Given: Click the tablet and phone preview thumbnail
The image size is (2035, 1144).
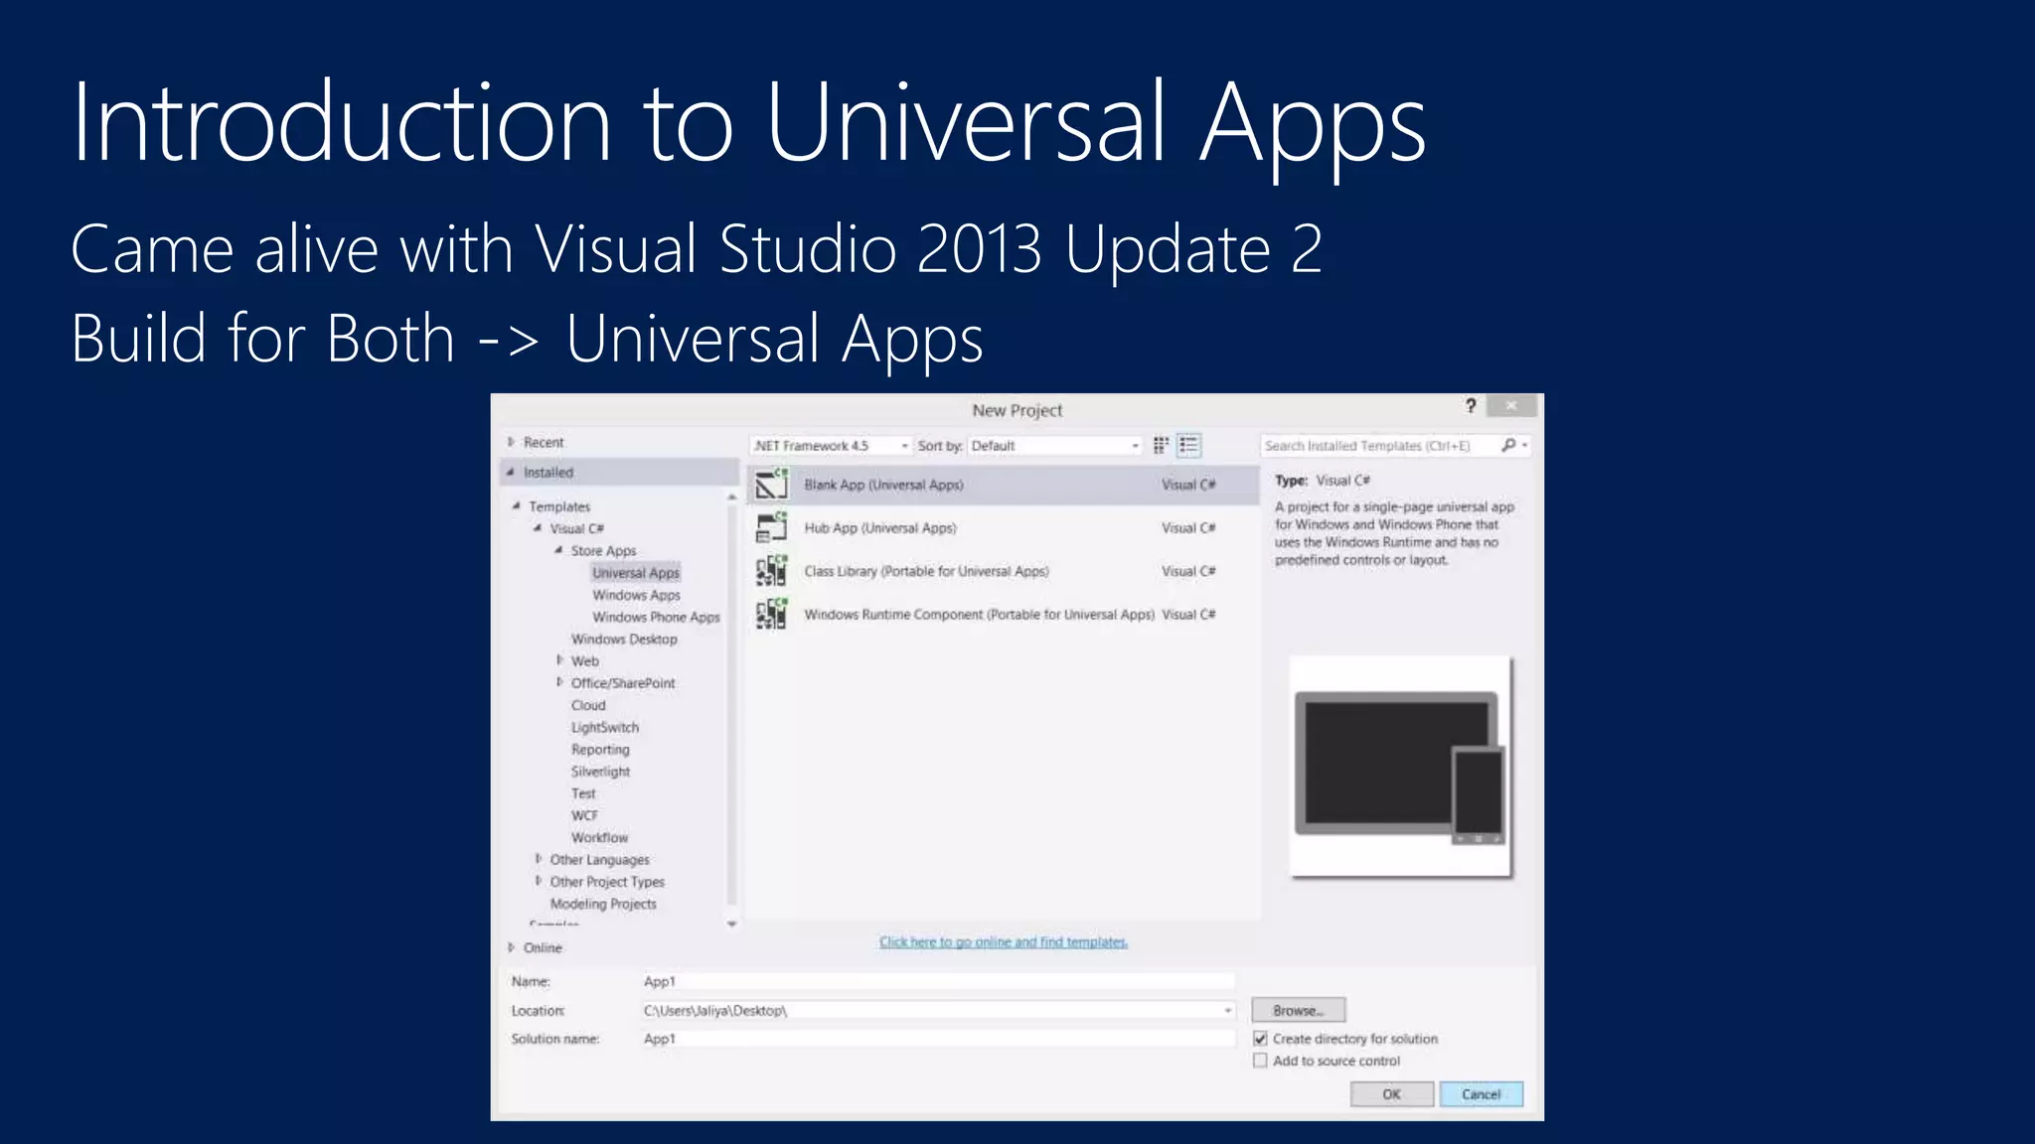Looking at the screenshot, I should click(1400, 767).
